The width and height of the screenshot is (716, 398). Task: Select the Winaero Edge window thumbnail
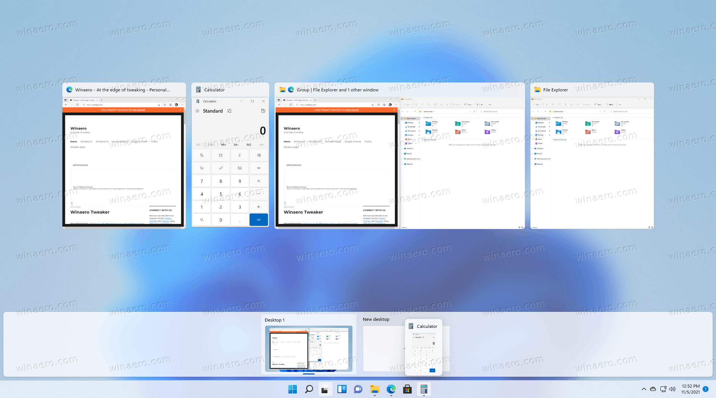tap(124, 156)
